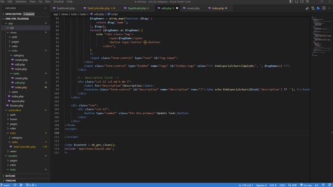333x187 pixels.
Task: Expand the auth folder under views
Action: (x=14, y=37)
